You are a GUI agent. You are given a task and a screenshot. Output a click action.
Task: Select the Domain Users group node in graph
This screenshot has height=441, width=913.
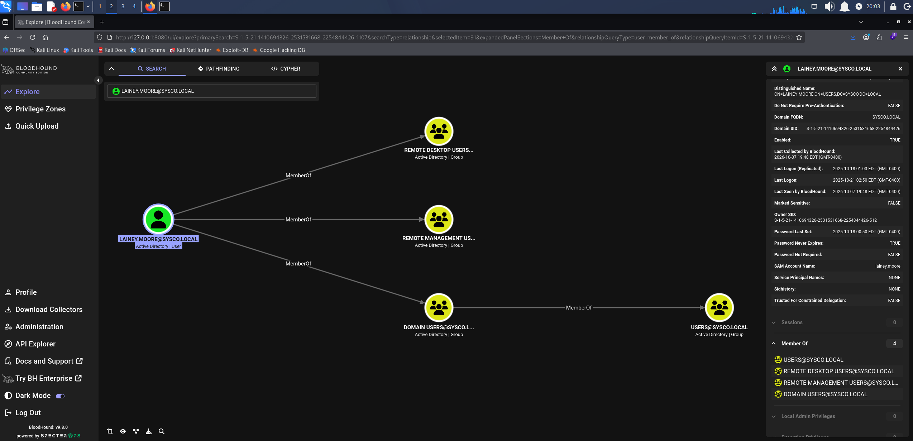click(x=439, y=307)
